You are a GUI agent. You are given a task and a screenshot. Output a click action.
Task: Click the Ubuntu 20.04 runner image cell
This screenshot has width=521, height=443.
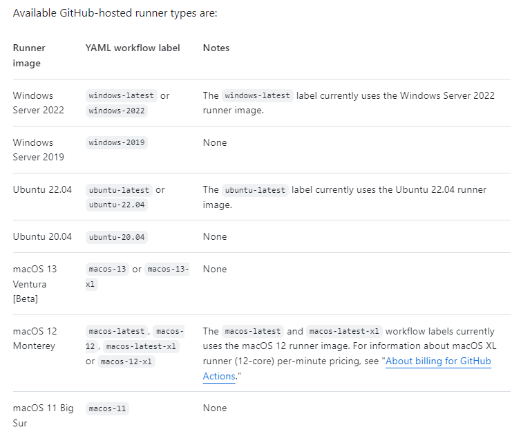42,236
